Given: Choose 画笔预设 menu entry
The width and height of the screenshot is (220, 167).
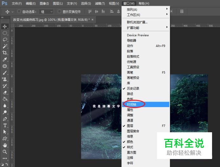Looking at the screenshot, I should point(146,78).
